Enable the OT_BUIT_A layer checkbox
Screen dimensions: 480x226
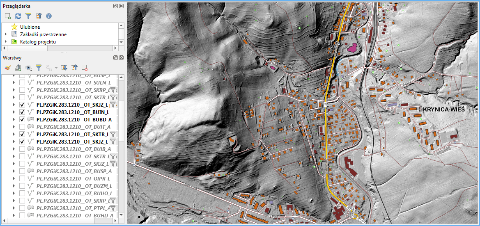22,127
